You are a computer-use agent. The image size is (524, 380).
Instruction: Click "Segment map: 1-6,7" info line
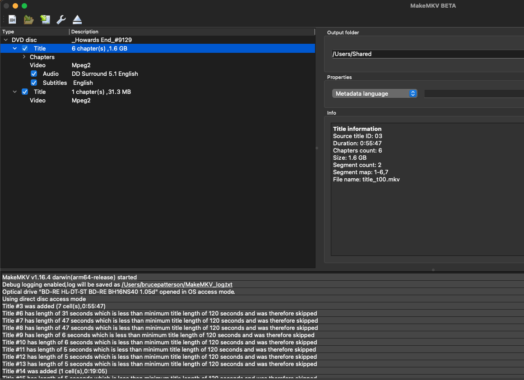361,172
